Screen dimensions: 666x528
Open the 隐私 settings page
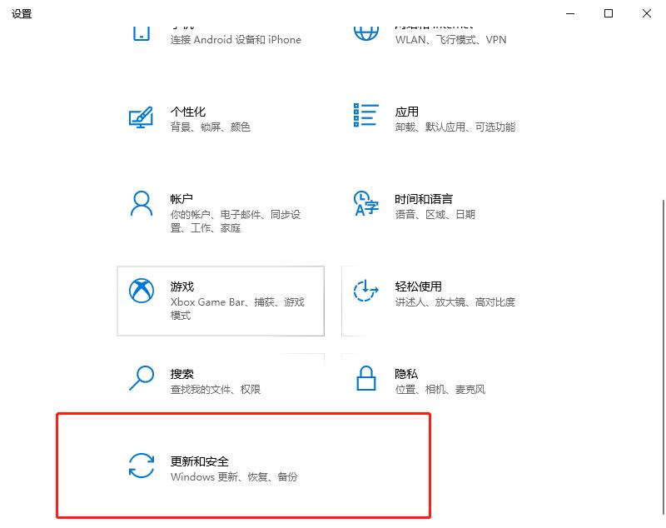(x=433, y=381)
